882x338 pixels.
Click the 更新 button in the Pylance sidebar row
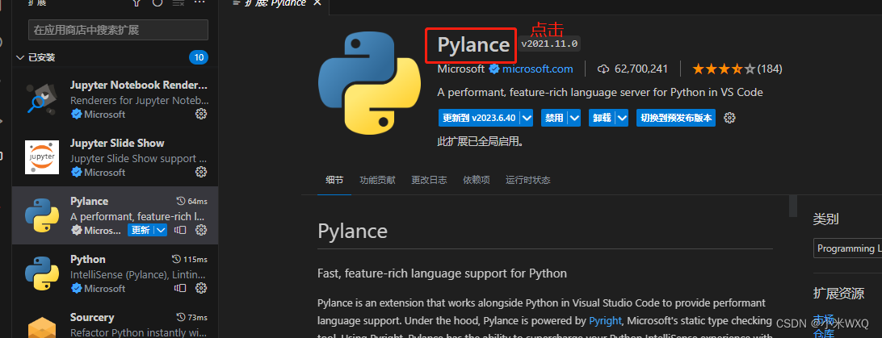point(141,230)
